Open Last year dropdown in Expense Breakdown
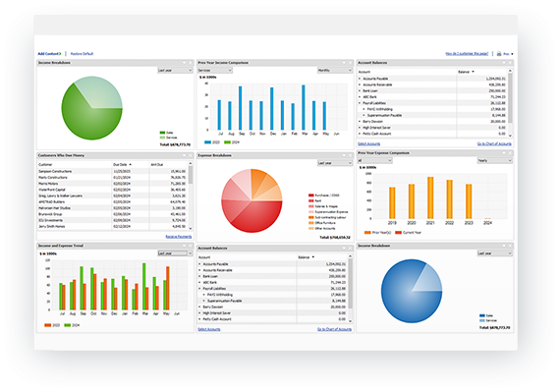Screen dimensions: 560x391 point(335,163)
